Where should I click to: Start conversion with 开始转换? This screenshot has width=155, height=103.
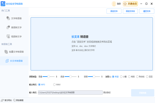point(143,93)
